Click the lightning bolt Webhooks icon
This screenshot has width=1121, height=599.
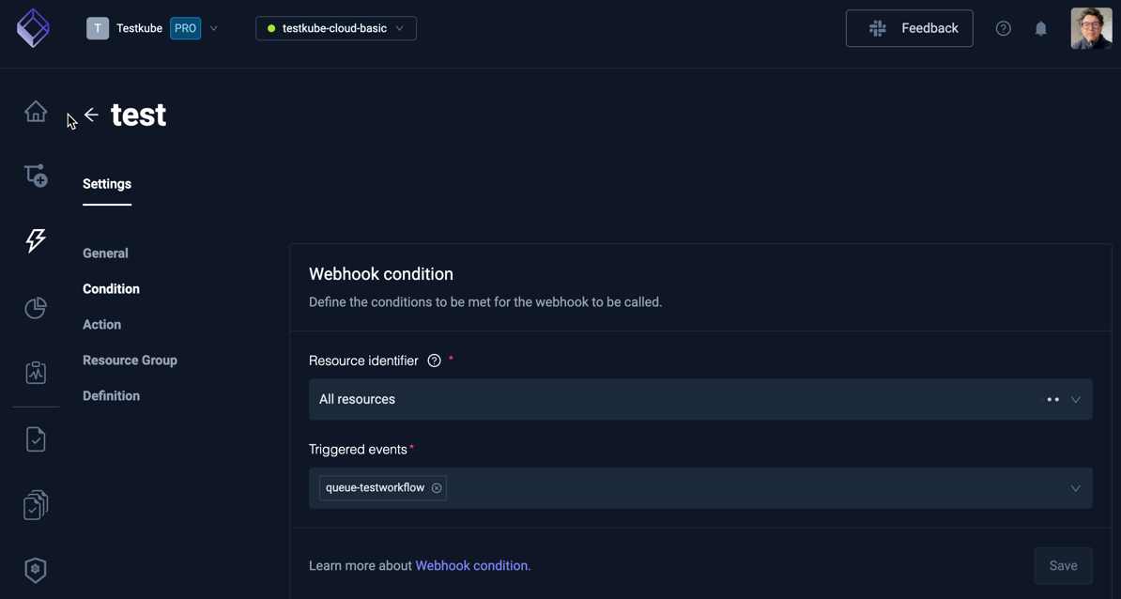point(35,240)
